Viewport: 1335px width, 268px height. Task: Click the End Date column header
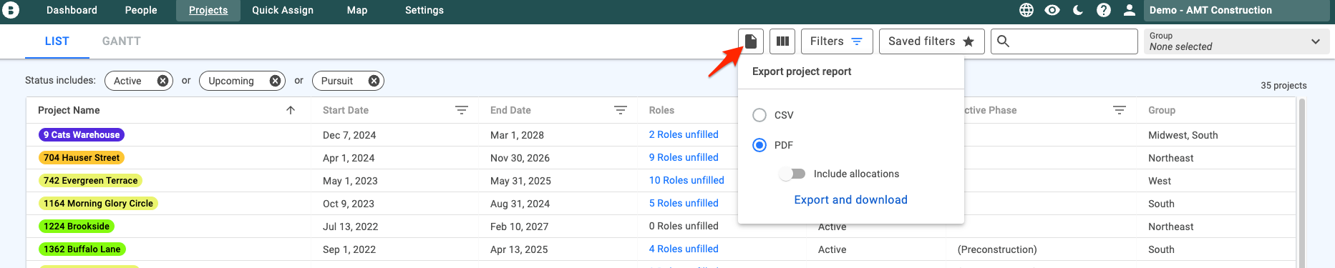click(510, 110)
